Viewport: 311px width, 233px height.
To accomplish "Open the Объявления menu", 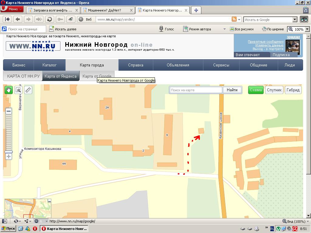I will pos(178,65).
